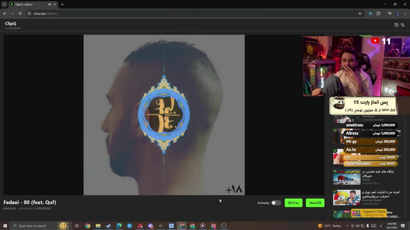Open the awaitTask author link
The height and width of the screenshot is (230, 410).
pyautogui.click(x=14, y=28)
